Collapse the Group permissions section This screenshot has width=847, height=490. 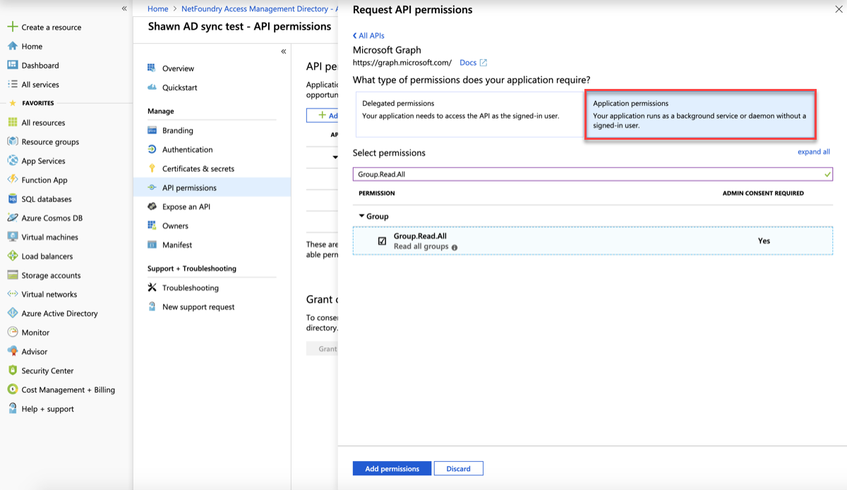click(x=362, y=216)
